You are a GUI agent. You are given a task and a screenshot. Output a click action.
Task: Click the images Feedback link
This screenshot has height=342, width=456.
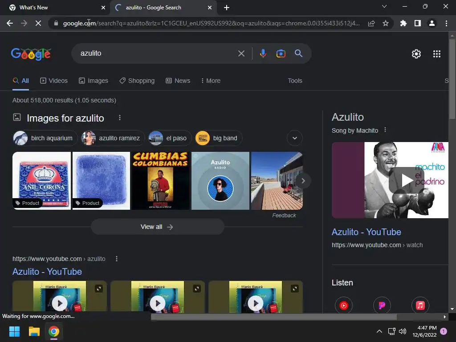click(284, 215)
